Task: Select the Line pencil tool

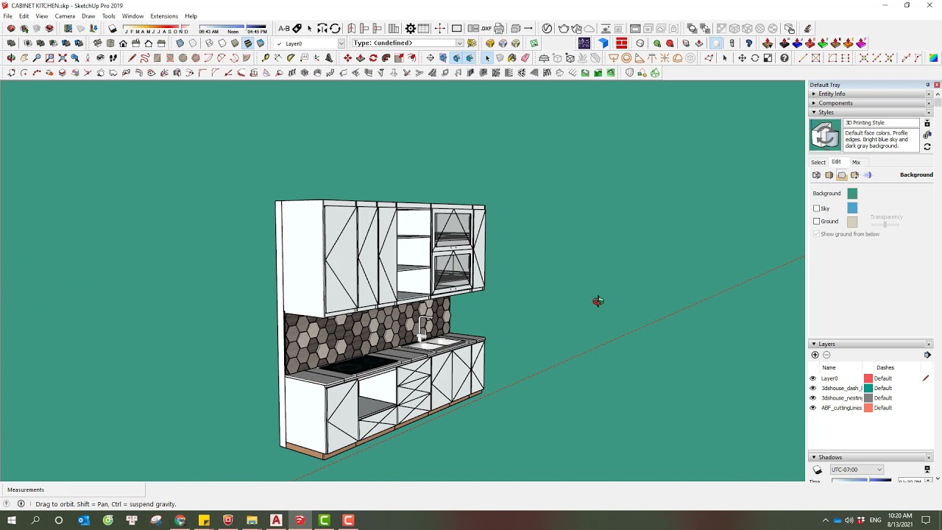Action: point(132,57)
